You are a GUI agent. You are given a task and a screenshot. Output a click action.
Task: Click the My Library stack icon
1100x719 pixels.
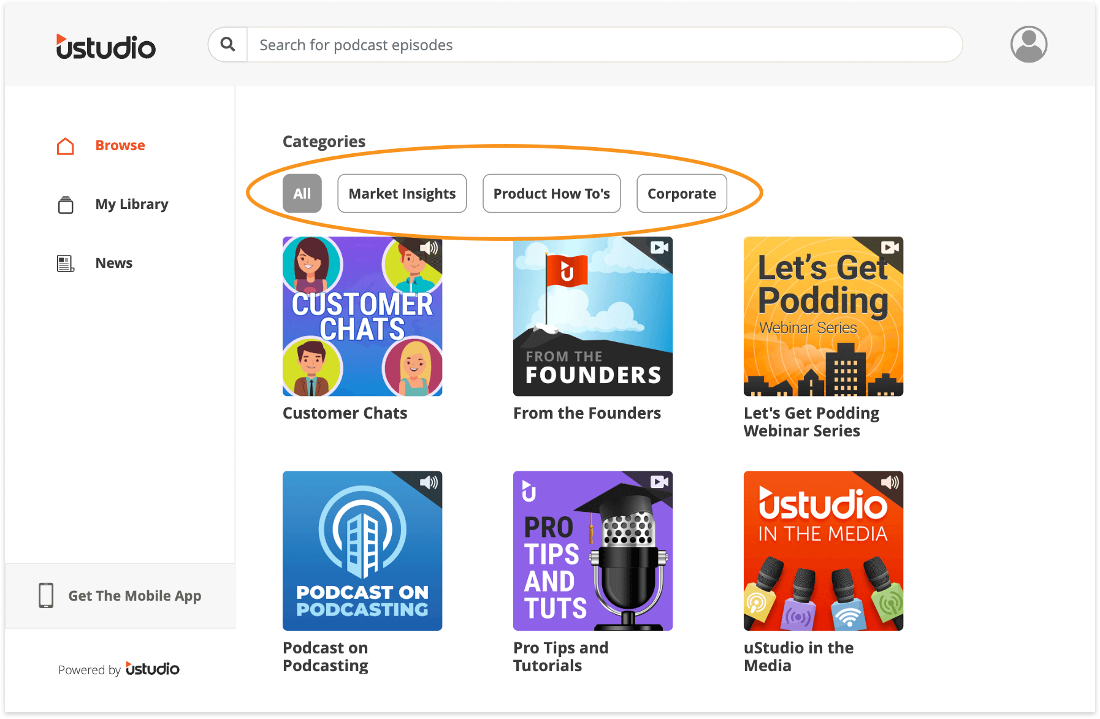pyautogui.click(x=66, y=205)
